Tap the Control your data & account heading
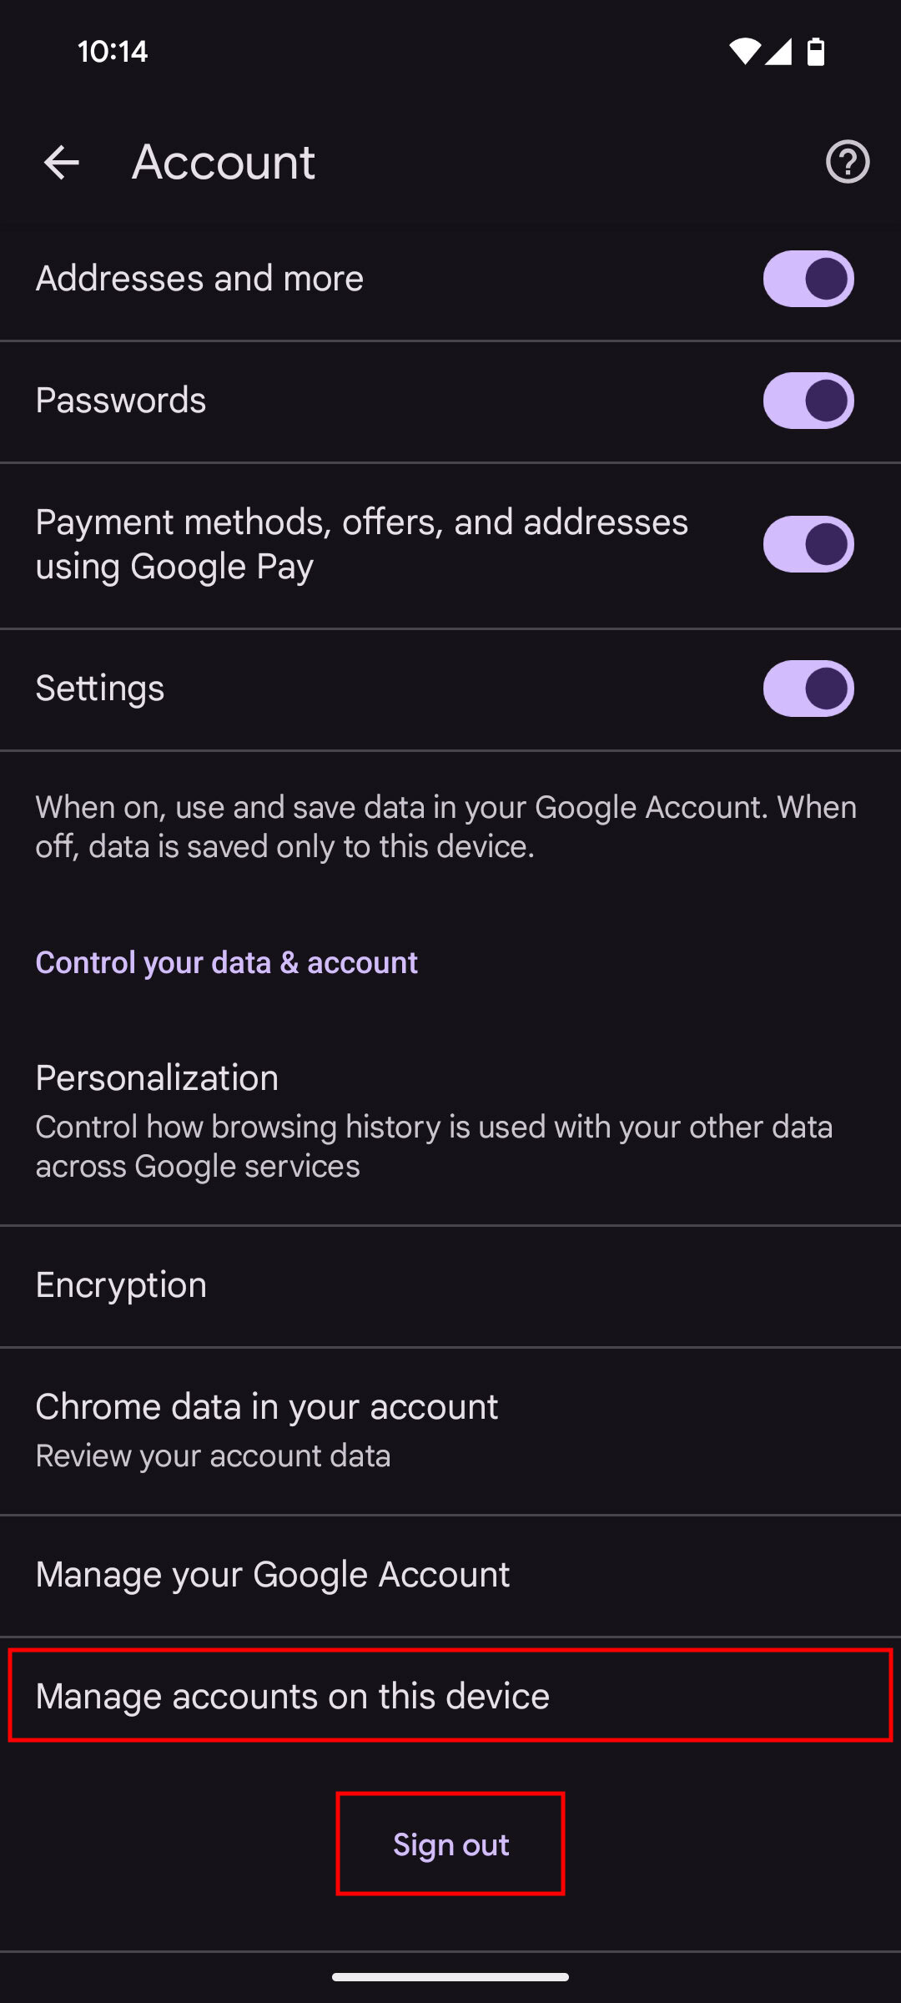 point(226,962)
